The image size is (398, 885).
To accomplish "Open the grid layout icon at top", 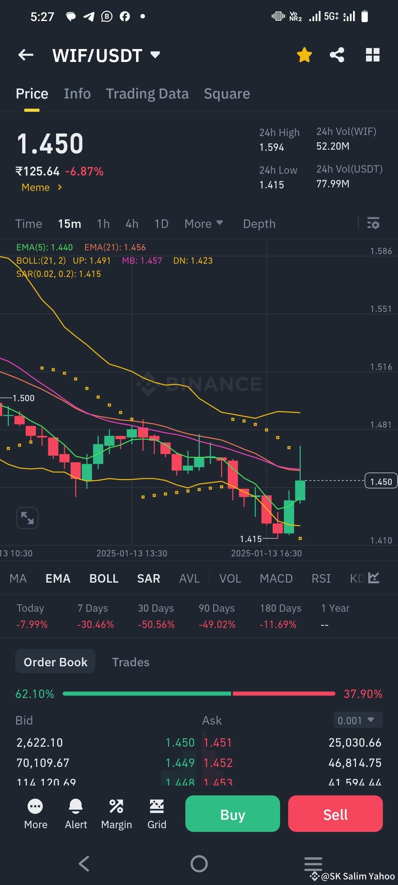I will (x=373, y=55).
